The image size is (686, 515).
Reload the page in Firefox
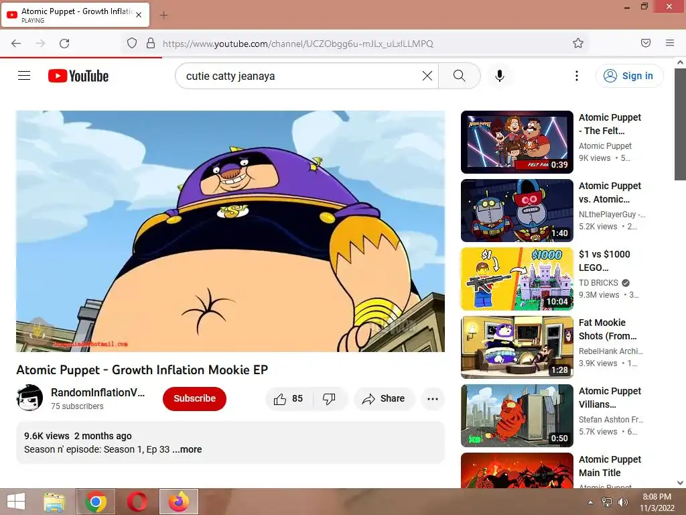[64, 44]
